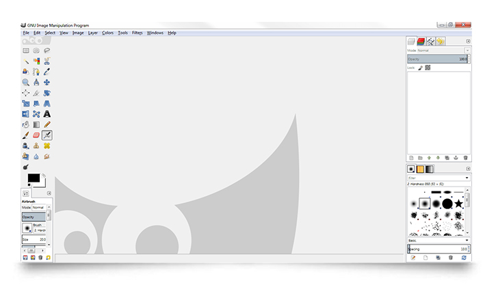Screen dimensions: 496x298
Task: Switch to the Patterns tab
Action: pyautogui.click(x=420, y=169)
